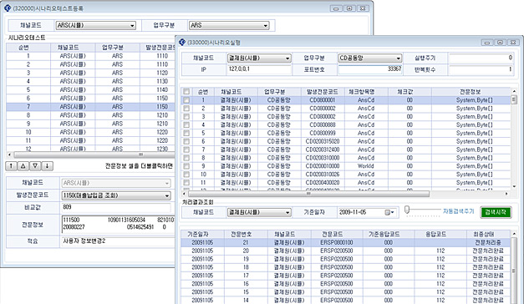Select result row with 전문번호 17

pos(346,276)
